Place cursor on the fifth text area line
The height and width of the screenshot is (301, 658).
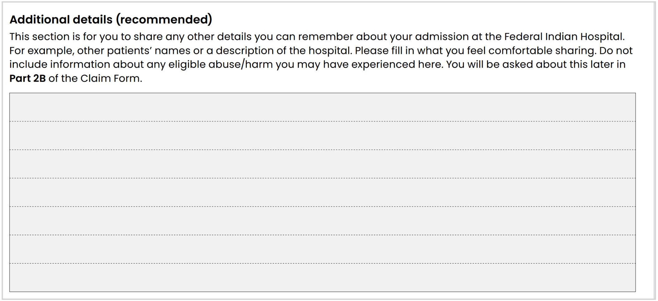[x=322, y=221]
